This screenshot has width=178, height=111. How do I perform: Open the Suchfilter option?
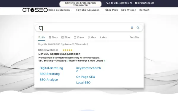point(135,37)
